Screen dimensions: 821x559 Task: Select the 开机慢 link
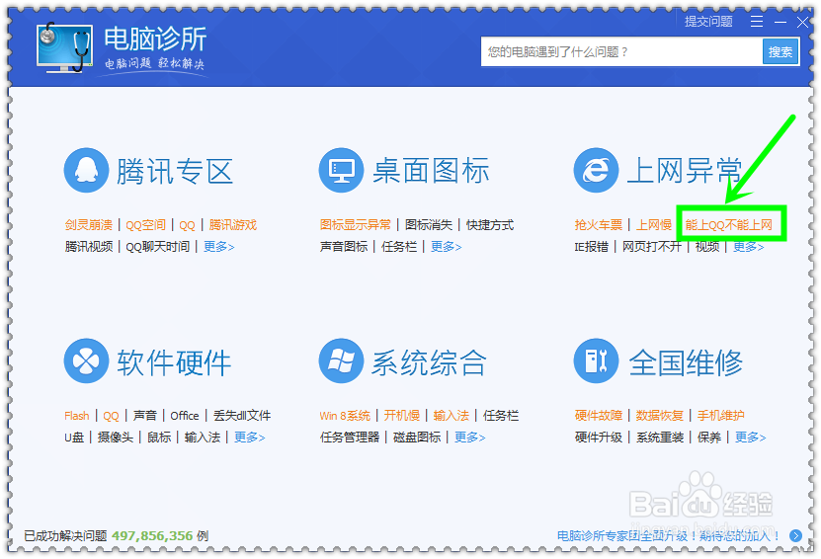(401, 416)
